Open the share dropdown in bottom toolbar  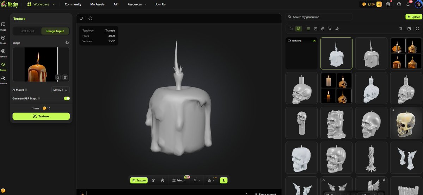(211, 180)
